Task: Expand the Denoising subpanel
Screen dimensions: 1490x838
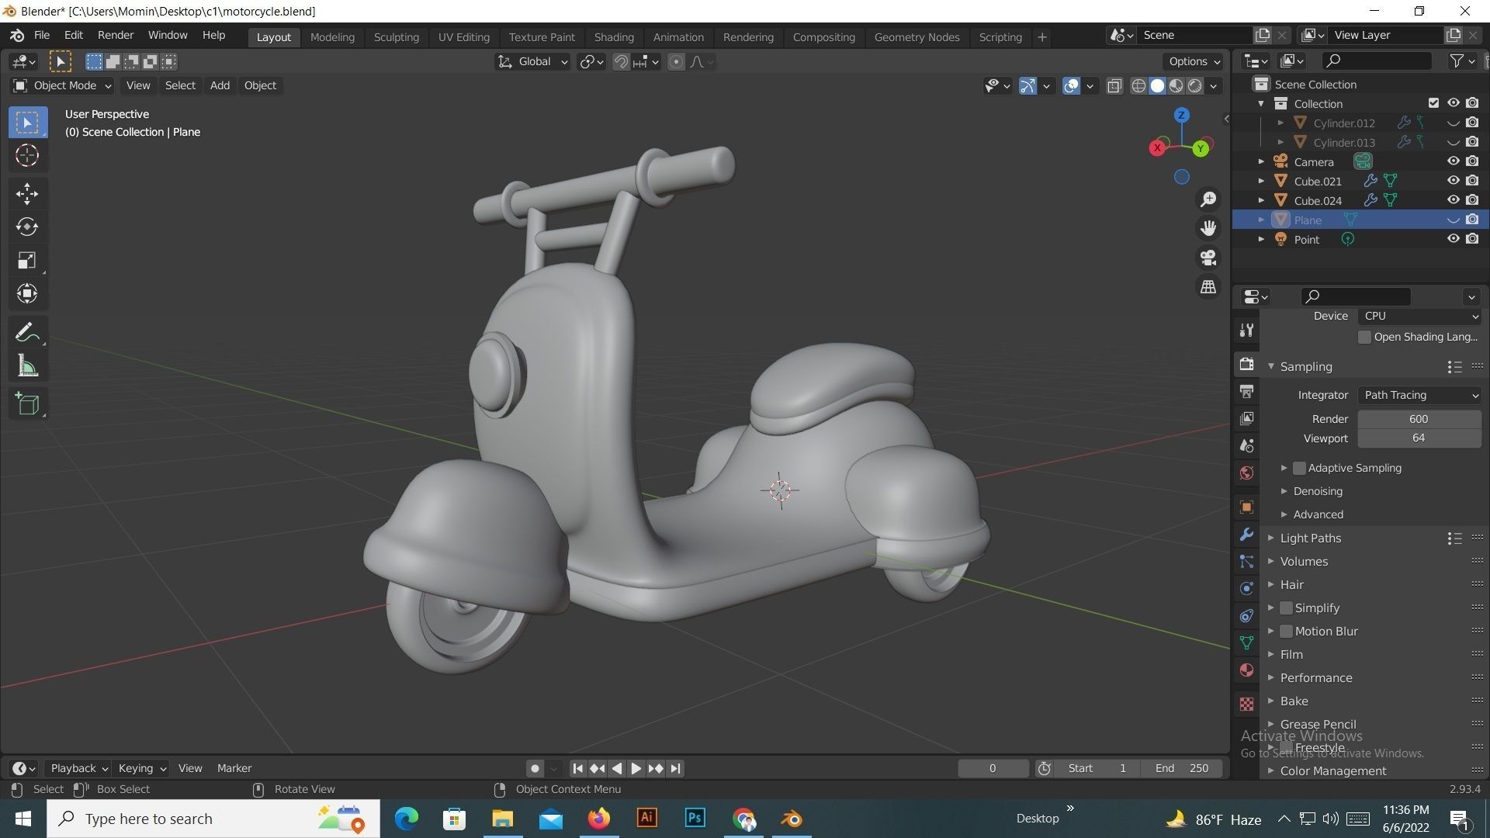Action: coord(1284,492)
